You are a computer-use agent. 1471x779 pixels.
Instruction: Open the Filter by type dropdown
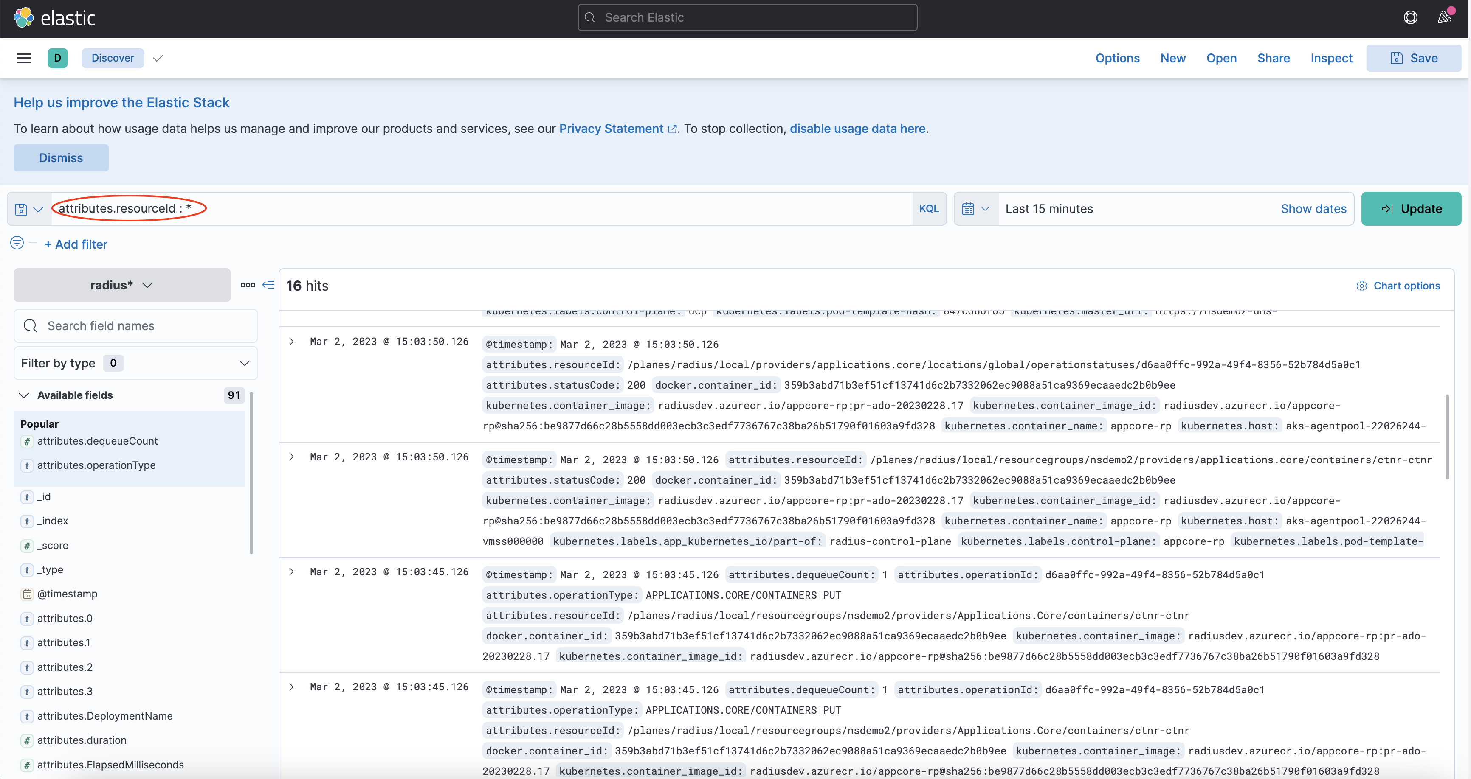pos(135,363)
